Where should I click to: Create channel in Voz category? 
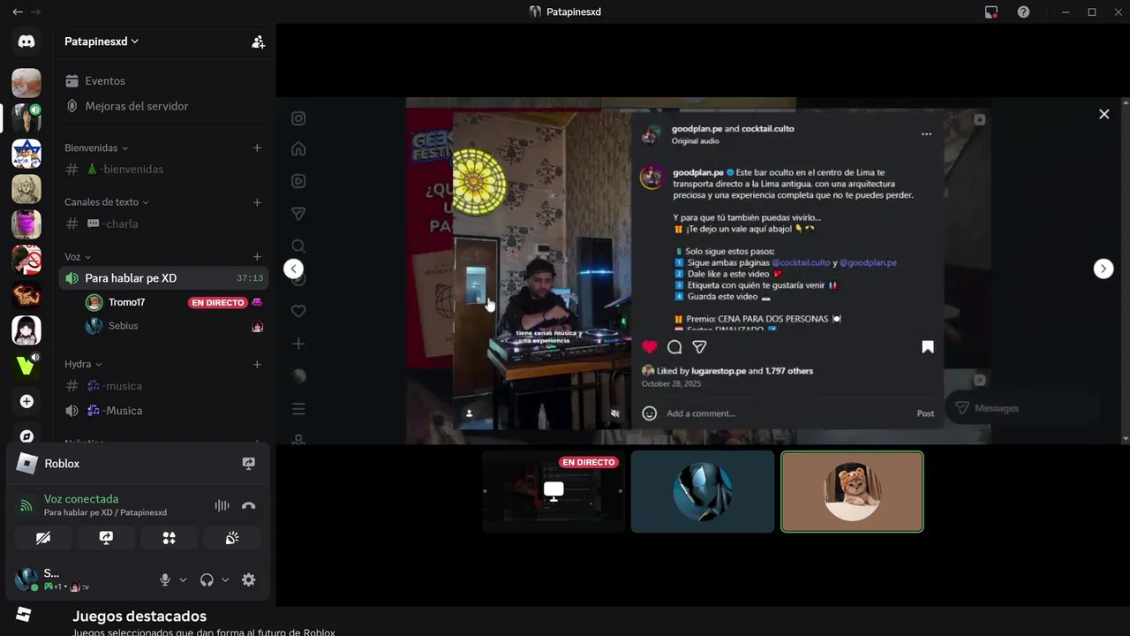point(257,257)
